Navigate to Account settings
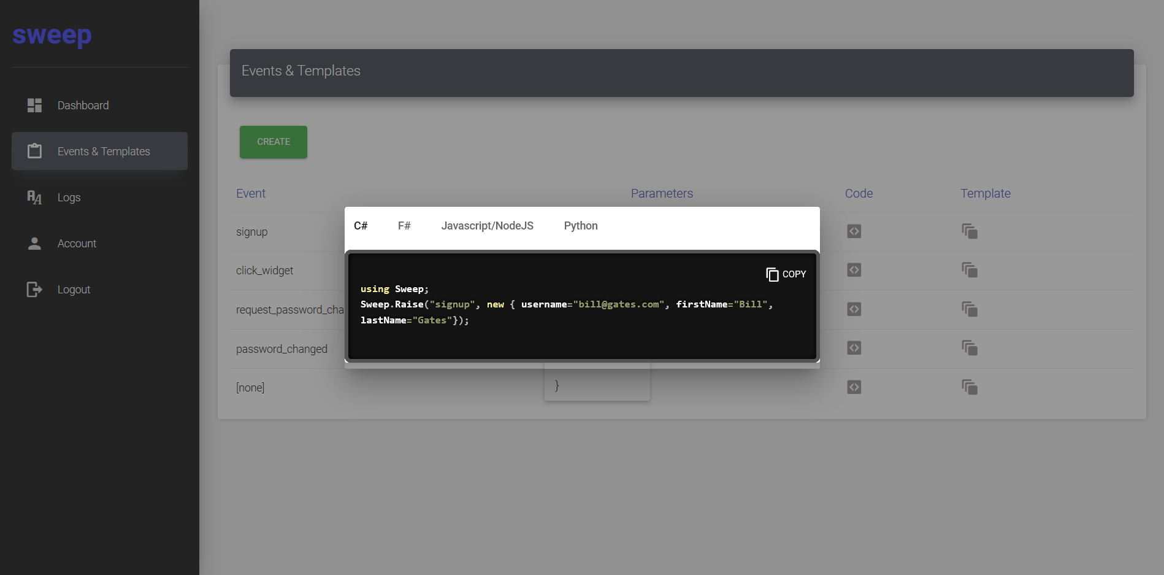Image resolution: width=1164 pixels, height=575 pixels. pyautogui.click(x=77, y=244)
